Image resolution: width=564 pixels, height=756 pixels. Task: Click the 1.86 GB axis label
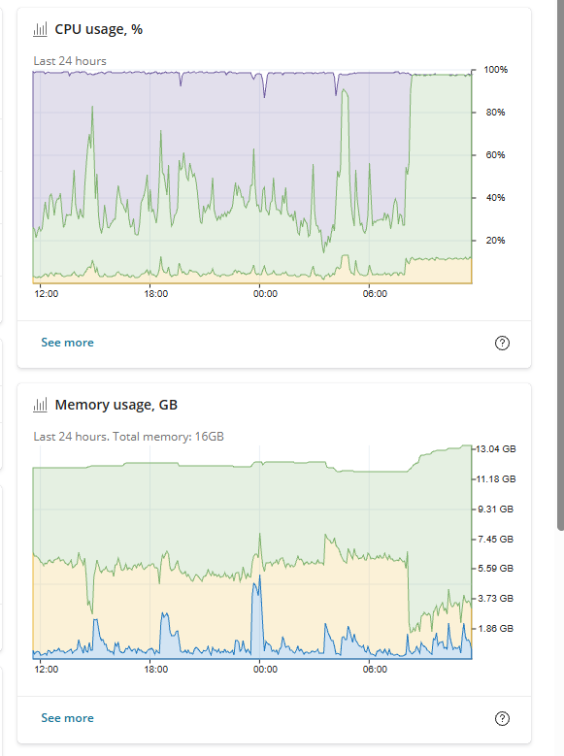click(x=495, y=628)
